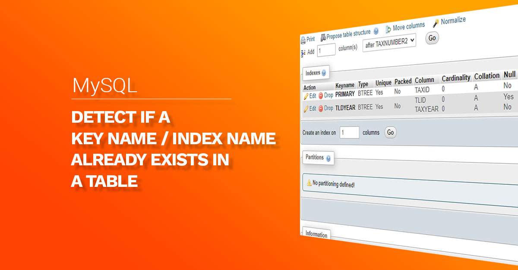518x270 pixels.
Task: Click the Null column header
Action: (x=509, y=74)
